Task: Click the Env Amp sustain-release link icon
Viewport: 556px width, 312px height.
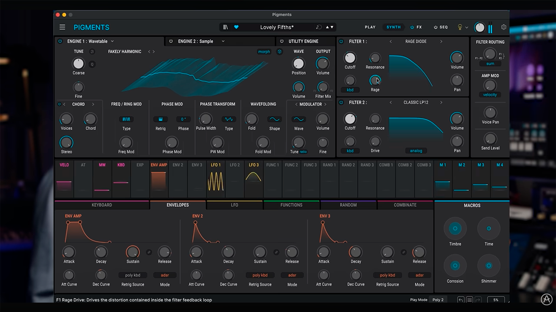Action: [149, 252]
